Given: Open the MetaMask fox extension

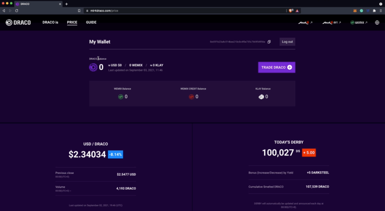Looking at the screenshot, I should pyautogui.click(x=355, y=11).
